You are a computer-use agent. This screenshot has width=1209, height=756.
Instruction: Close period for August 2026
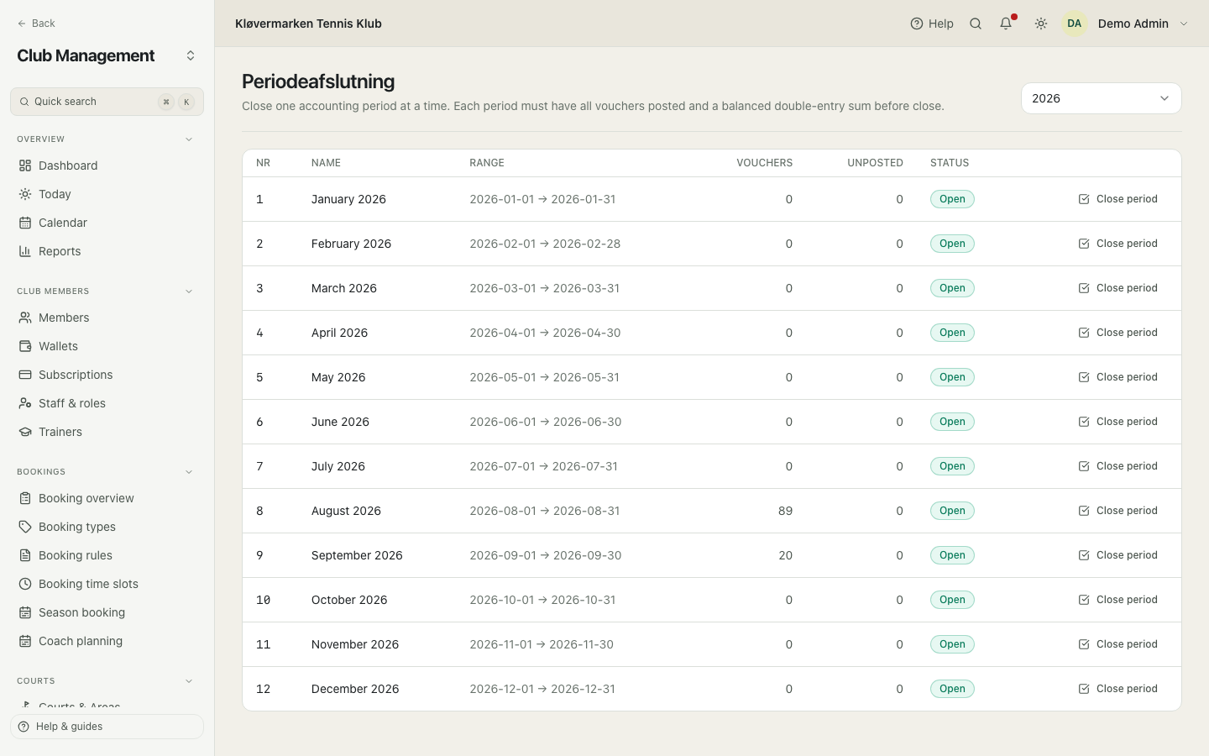(1117, 511)
